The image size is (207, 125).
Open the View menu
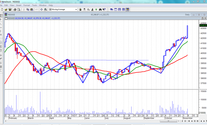click(12, 5)
